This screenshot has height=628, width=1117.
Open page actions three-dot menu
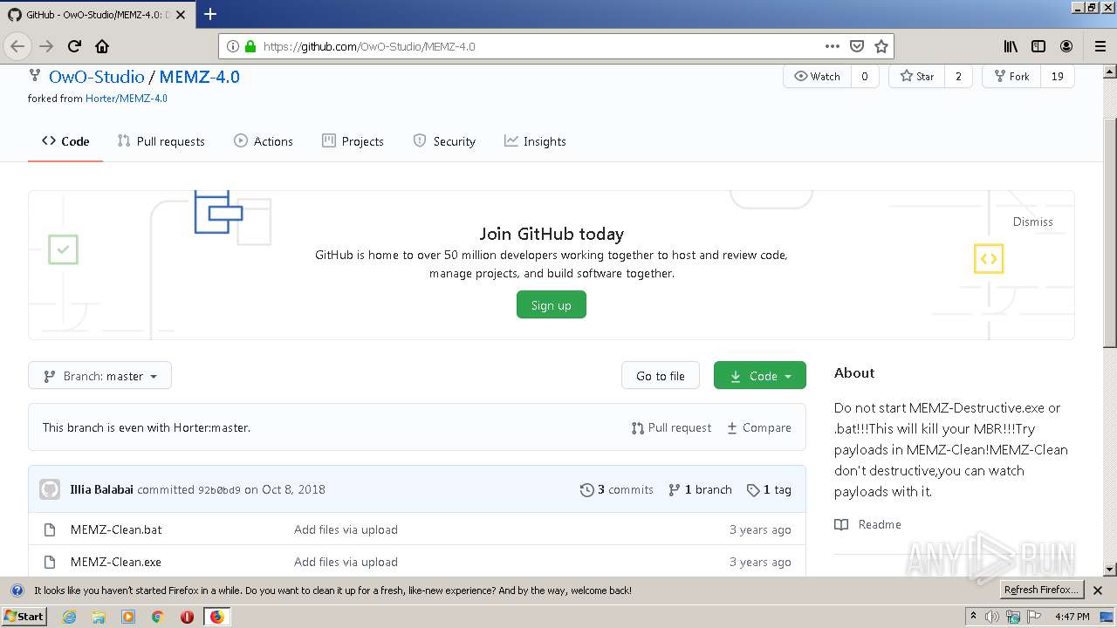(833, 46)
